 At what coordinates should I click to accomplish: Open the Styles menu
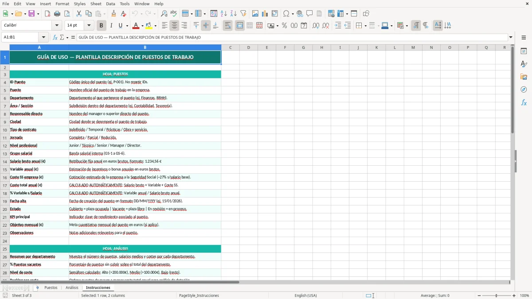[x=80, y=4]
